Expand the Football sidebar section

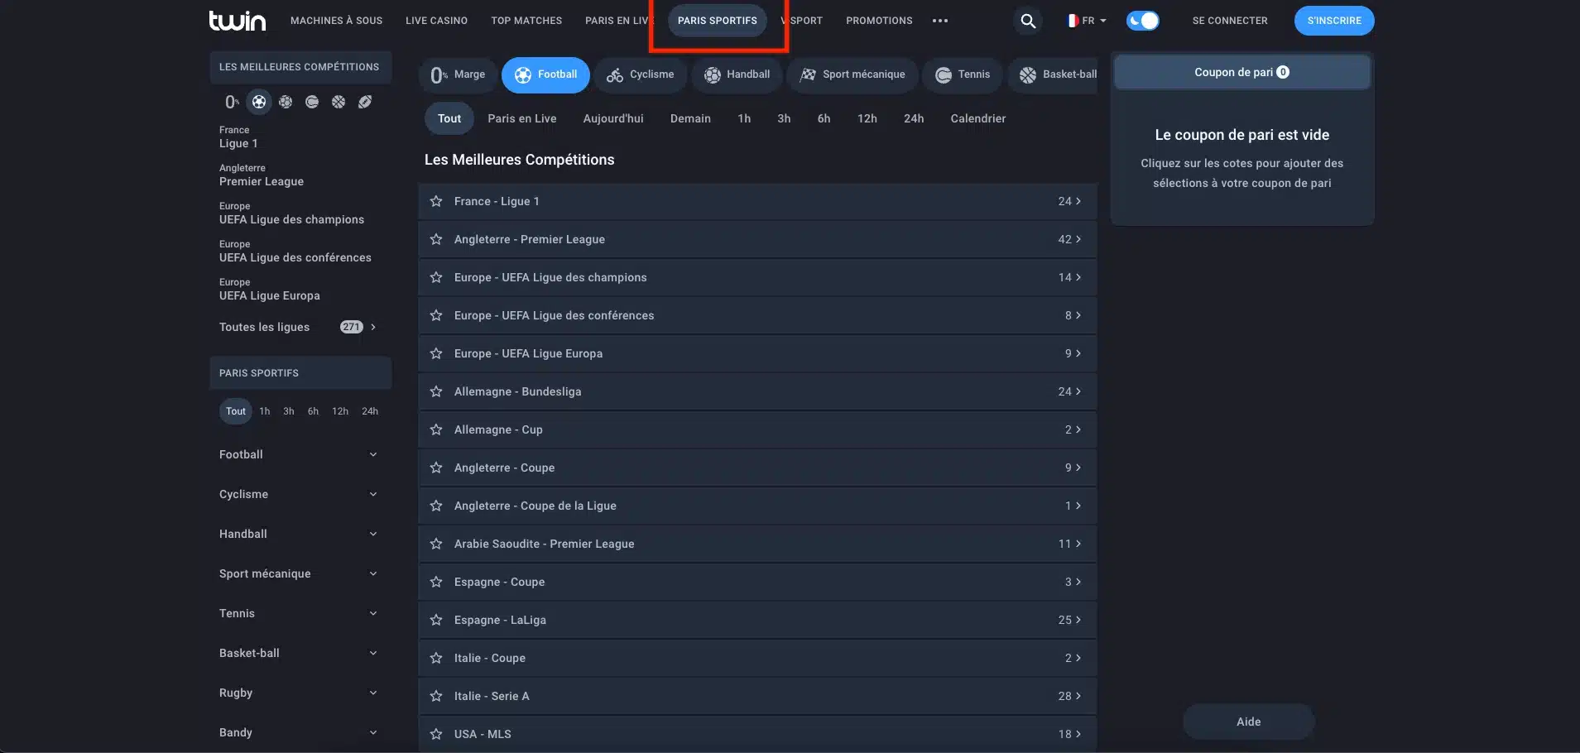tap(299, 454)
